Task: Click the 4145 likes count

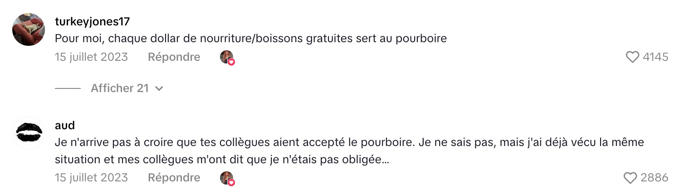Action: tap(655, 57)
